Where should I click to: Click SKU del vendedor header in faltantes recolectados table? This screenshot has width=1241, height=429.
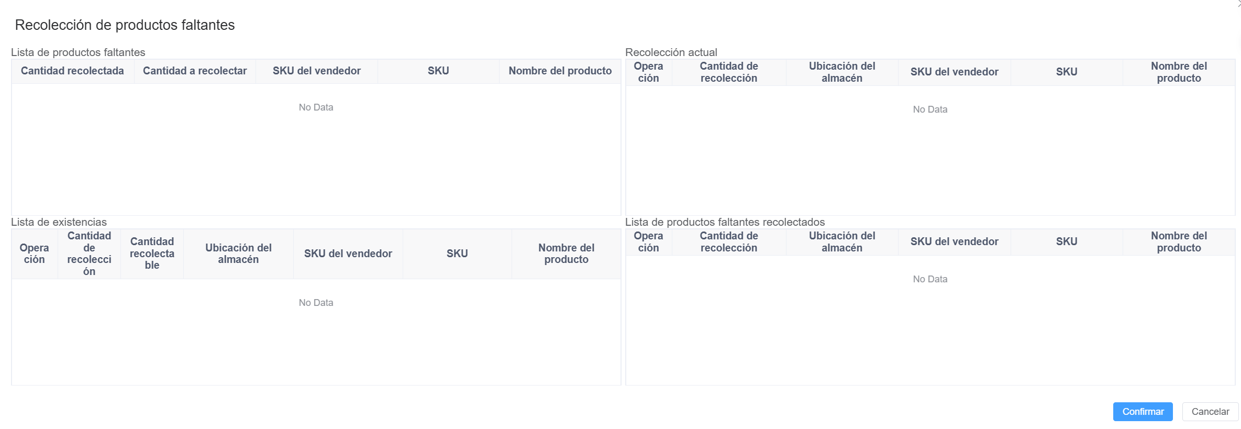click(954, 242)
